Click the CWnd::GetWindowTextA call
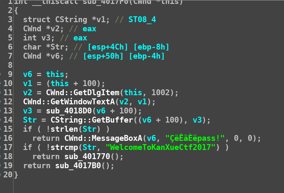 coord(69,102)
